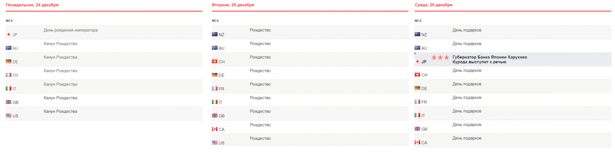The height and width of the screenshot is (152, 615).
Task: Click Switzerland flag icon in Tuesday column
Action: (x=215, y=62)
